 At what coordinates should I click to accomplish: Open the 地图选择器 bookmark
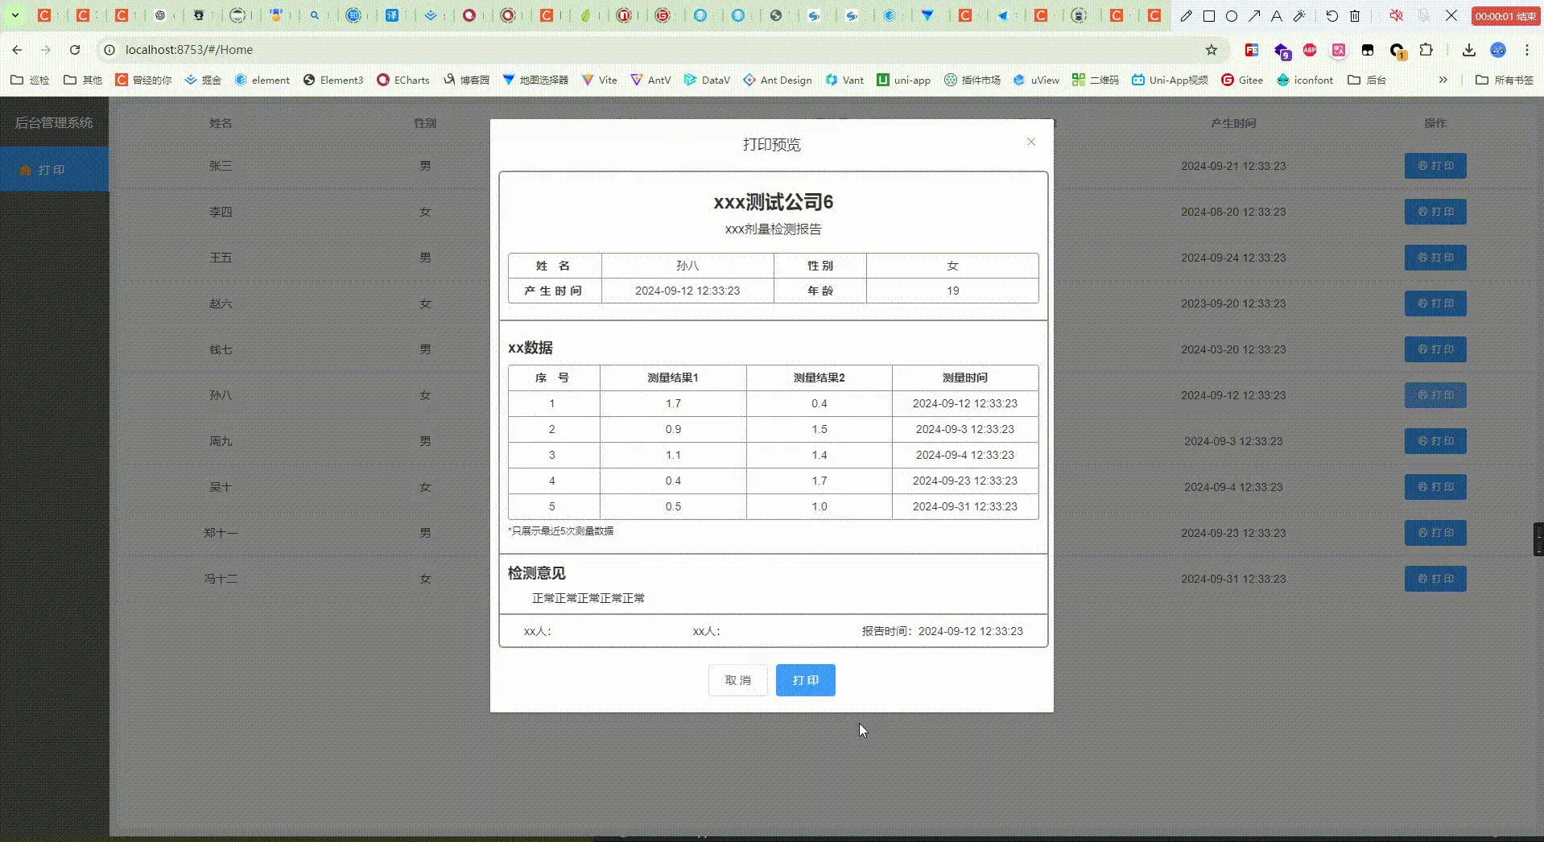click(x=535, y=80)
